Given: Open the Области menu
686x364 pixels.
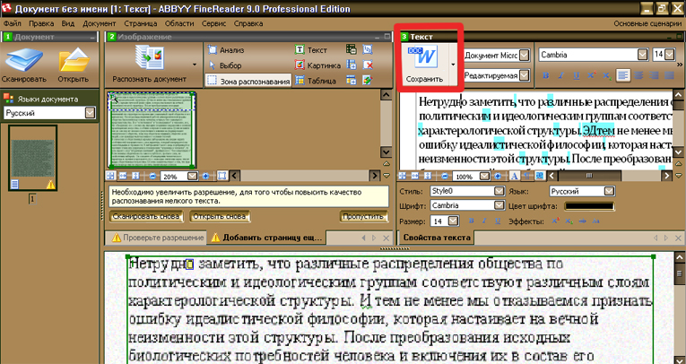Looking at the screenshot, I should pos(179,23).
